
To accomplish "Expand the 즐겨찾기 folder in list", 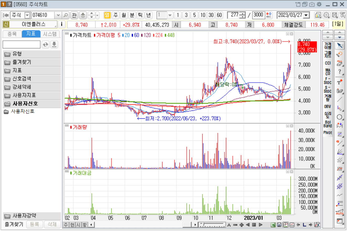I will tap(32, 62).
